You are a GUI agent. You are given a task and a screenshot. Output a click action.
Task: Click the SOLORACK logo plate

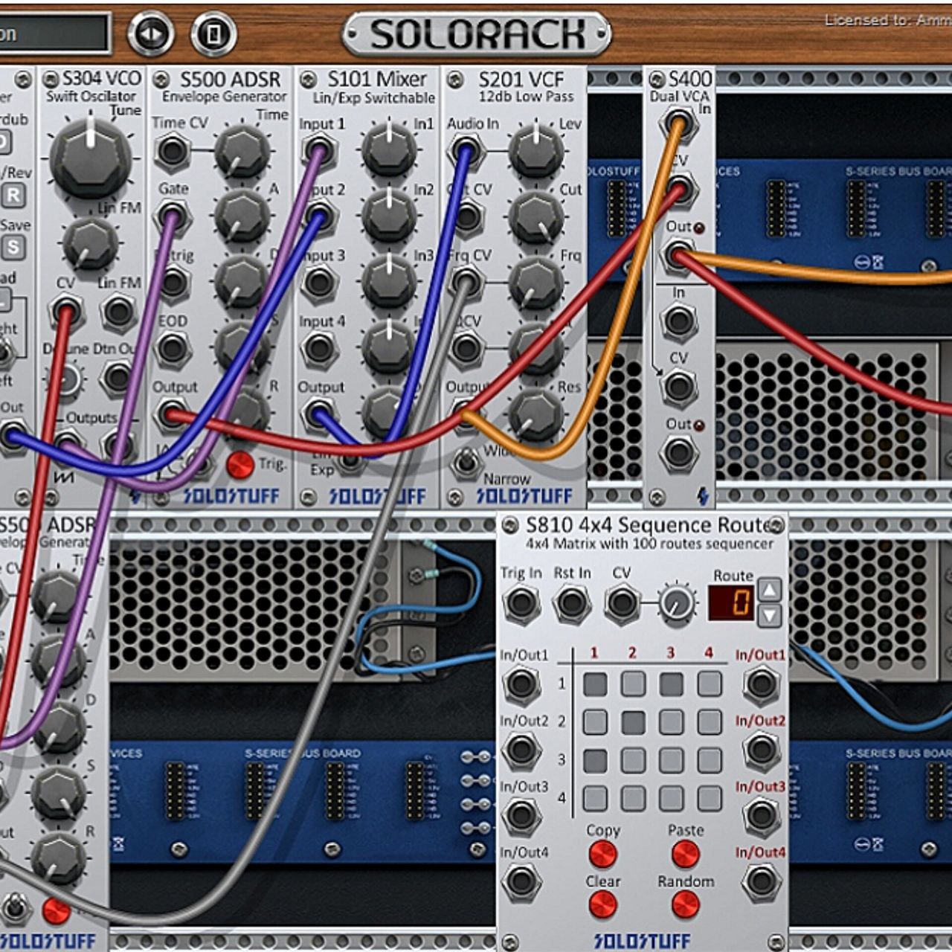coord(477,33)
